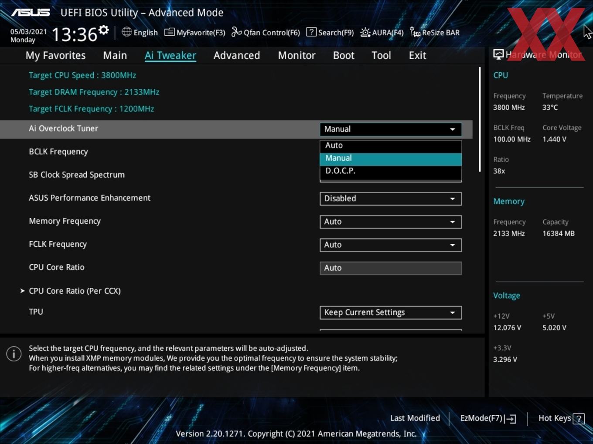Switch to the Advanced tab
The width and height of the screenshot is (593, 444).
[x=237, y=55]
